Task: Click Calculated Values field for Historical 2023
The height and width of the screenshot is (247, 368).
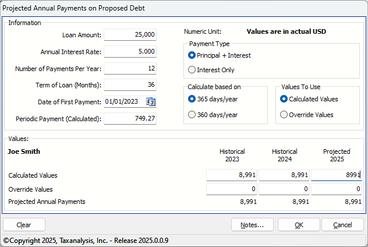Action: [x=232, y=175]
